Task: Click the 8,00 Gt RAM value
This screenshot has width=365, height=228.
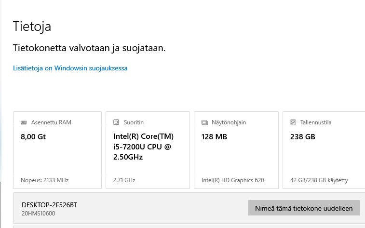Action: coord(33,136)
